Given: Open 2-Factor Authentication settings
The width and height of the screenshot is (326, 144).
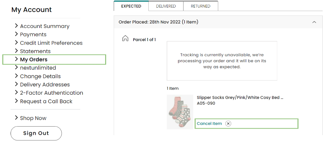Looking at the screenshot, I should 51,93.
